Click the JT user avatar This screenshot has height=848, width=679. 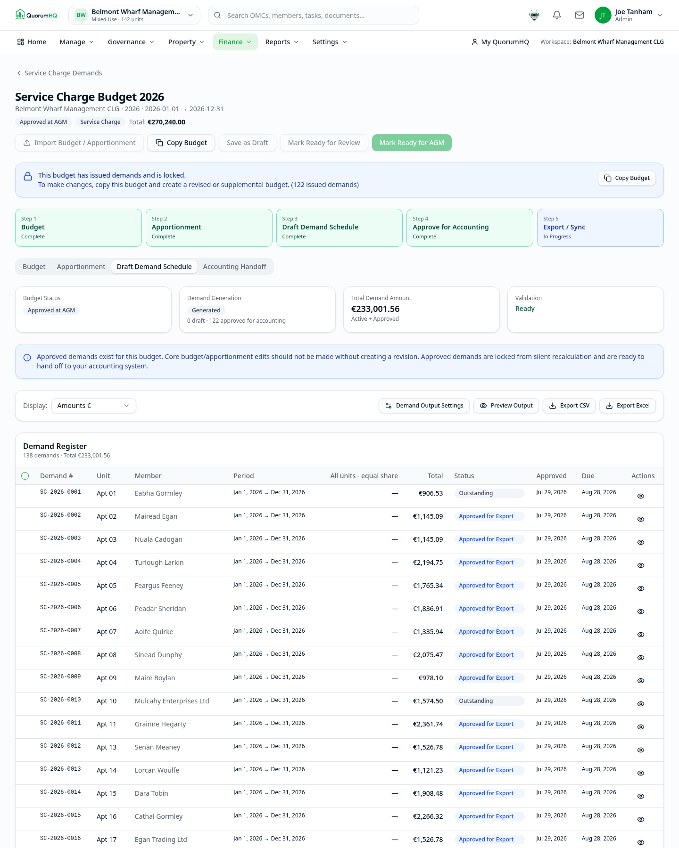coord(603,15)
